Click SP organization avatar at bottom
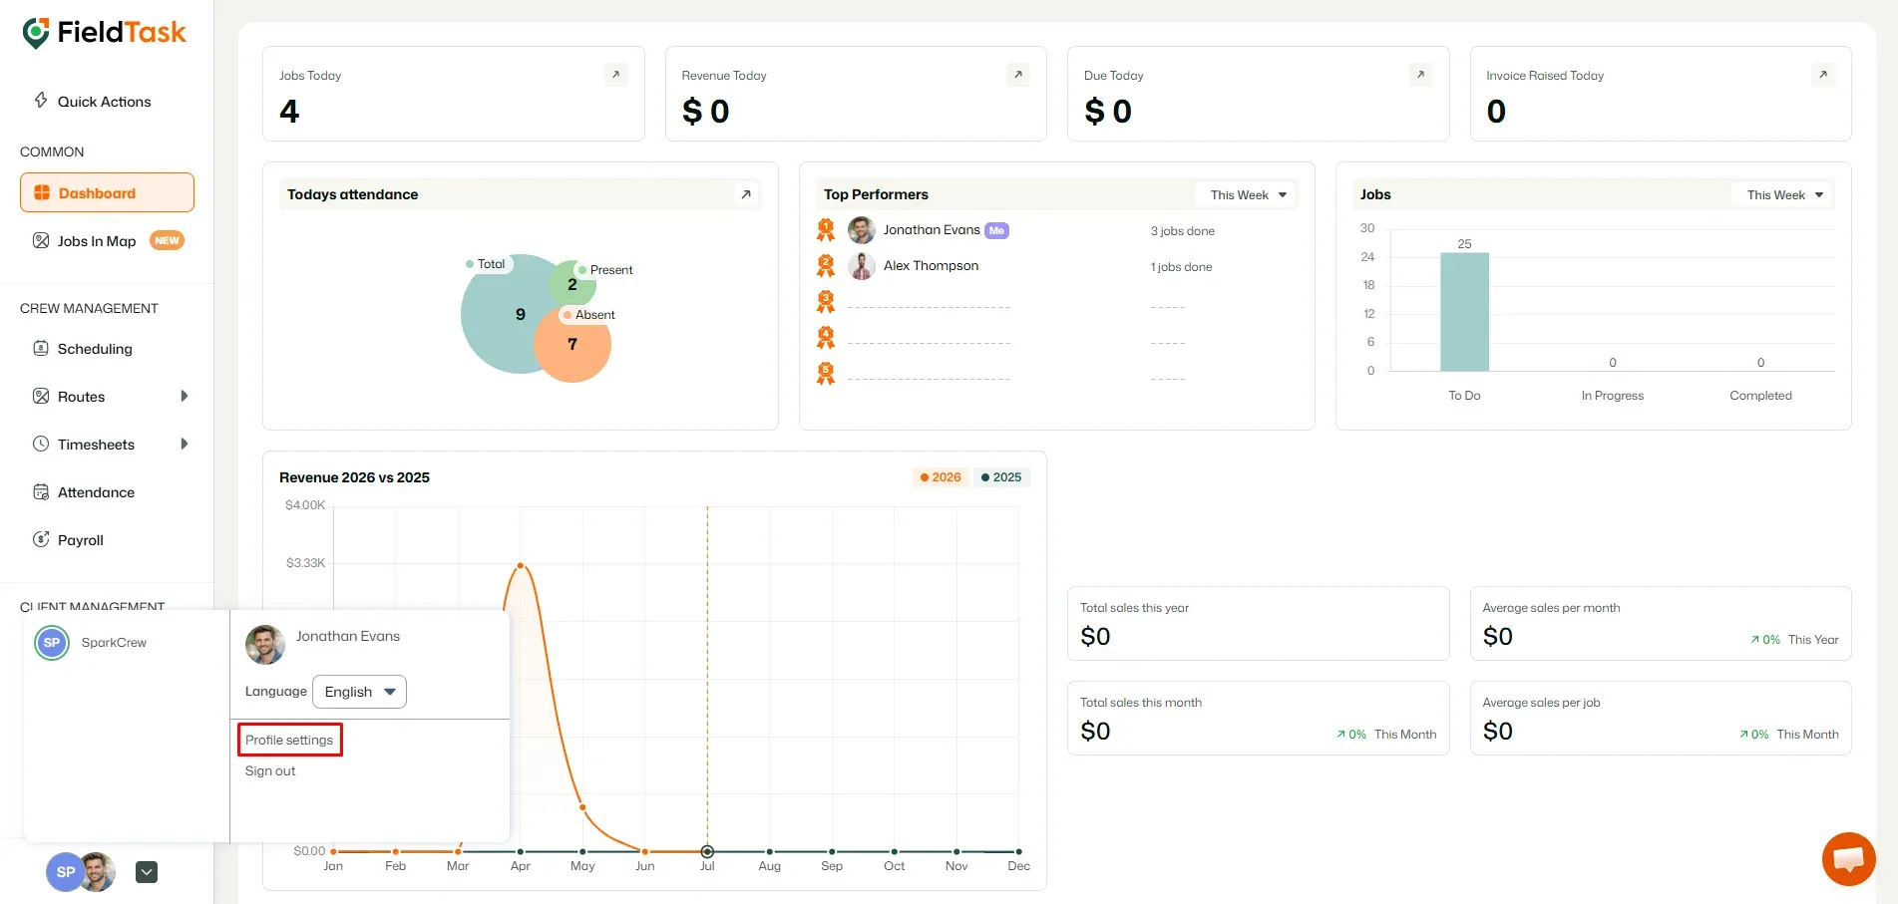 [x=64, y=872]
